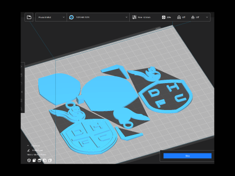Click the adhesion Off value
235x176 pixels.
[197, 17]
